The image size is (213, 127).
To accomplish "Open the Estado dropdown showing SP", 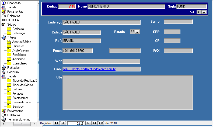I will [x=137, y=32].
